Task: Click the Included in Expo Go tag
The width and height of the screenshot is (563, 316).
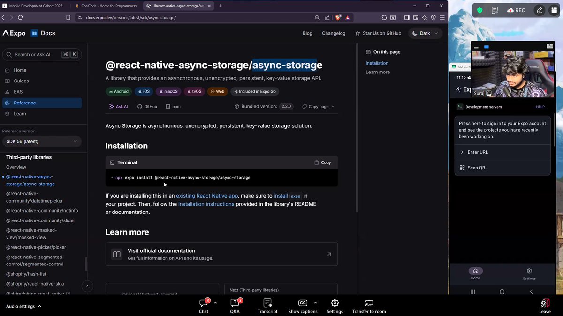Action: [x=255, y=91]
